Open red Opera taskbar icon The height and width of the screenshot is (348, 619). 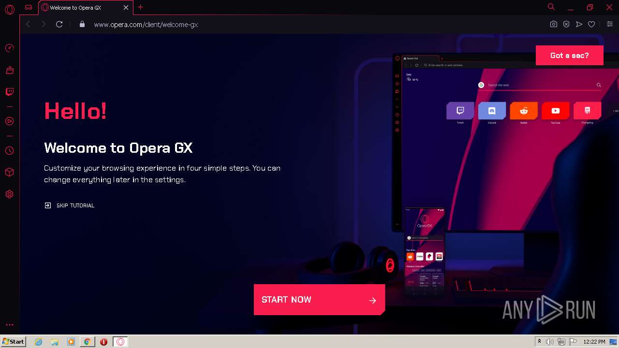[x=103, y=342]
